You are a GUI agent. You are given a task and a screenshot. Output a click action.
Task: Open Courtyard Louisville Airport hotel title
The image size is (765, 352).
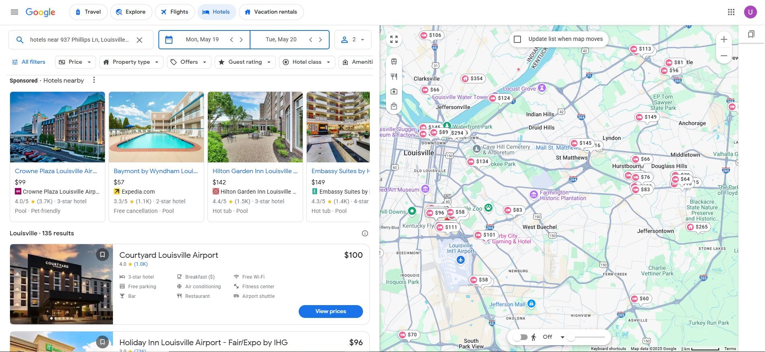169,255
